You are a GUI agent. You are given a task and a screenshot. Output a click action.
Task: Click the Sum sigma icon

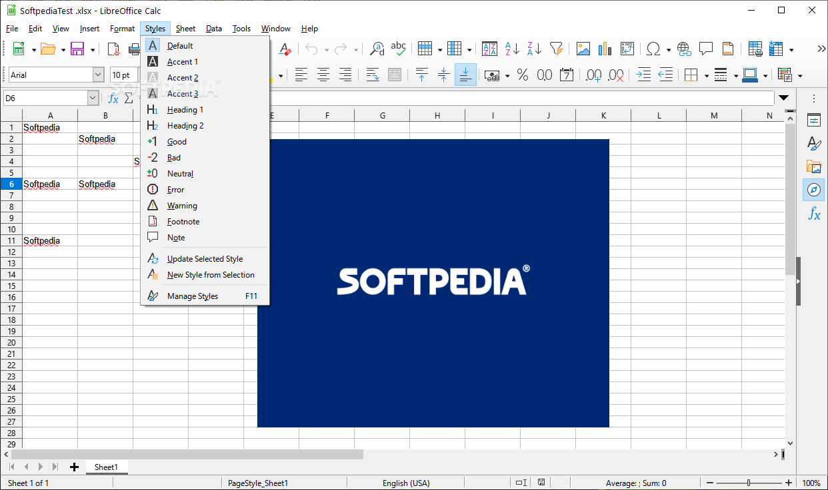tap(129, 99)
